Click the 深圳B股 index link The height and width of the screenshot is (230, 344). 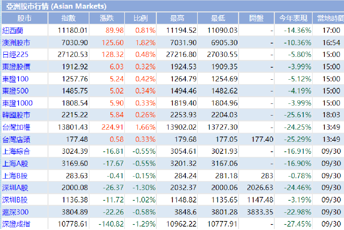15,200
